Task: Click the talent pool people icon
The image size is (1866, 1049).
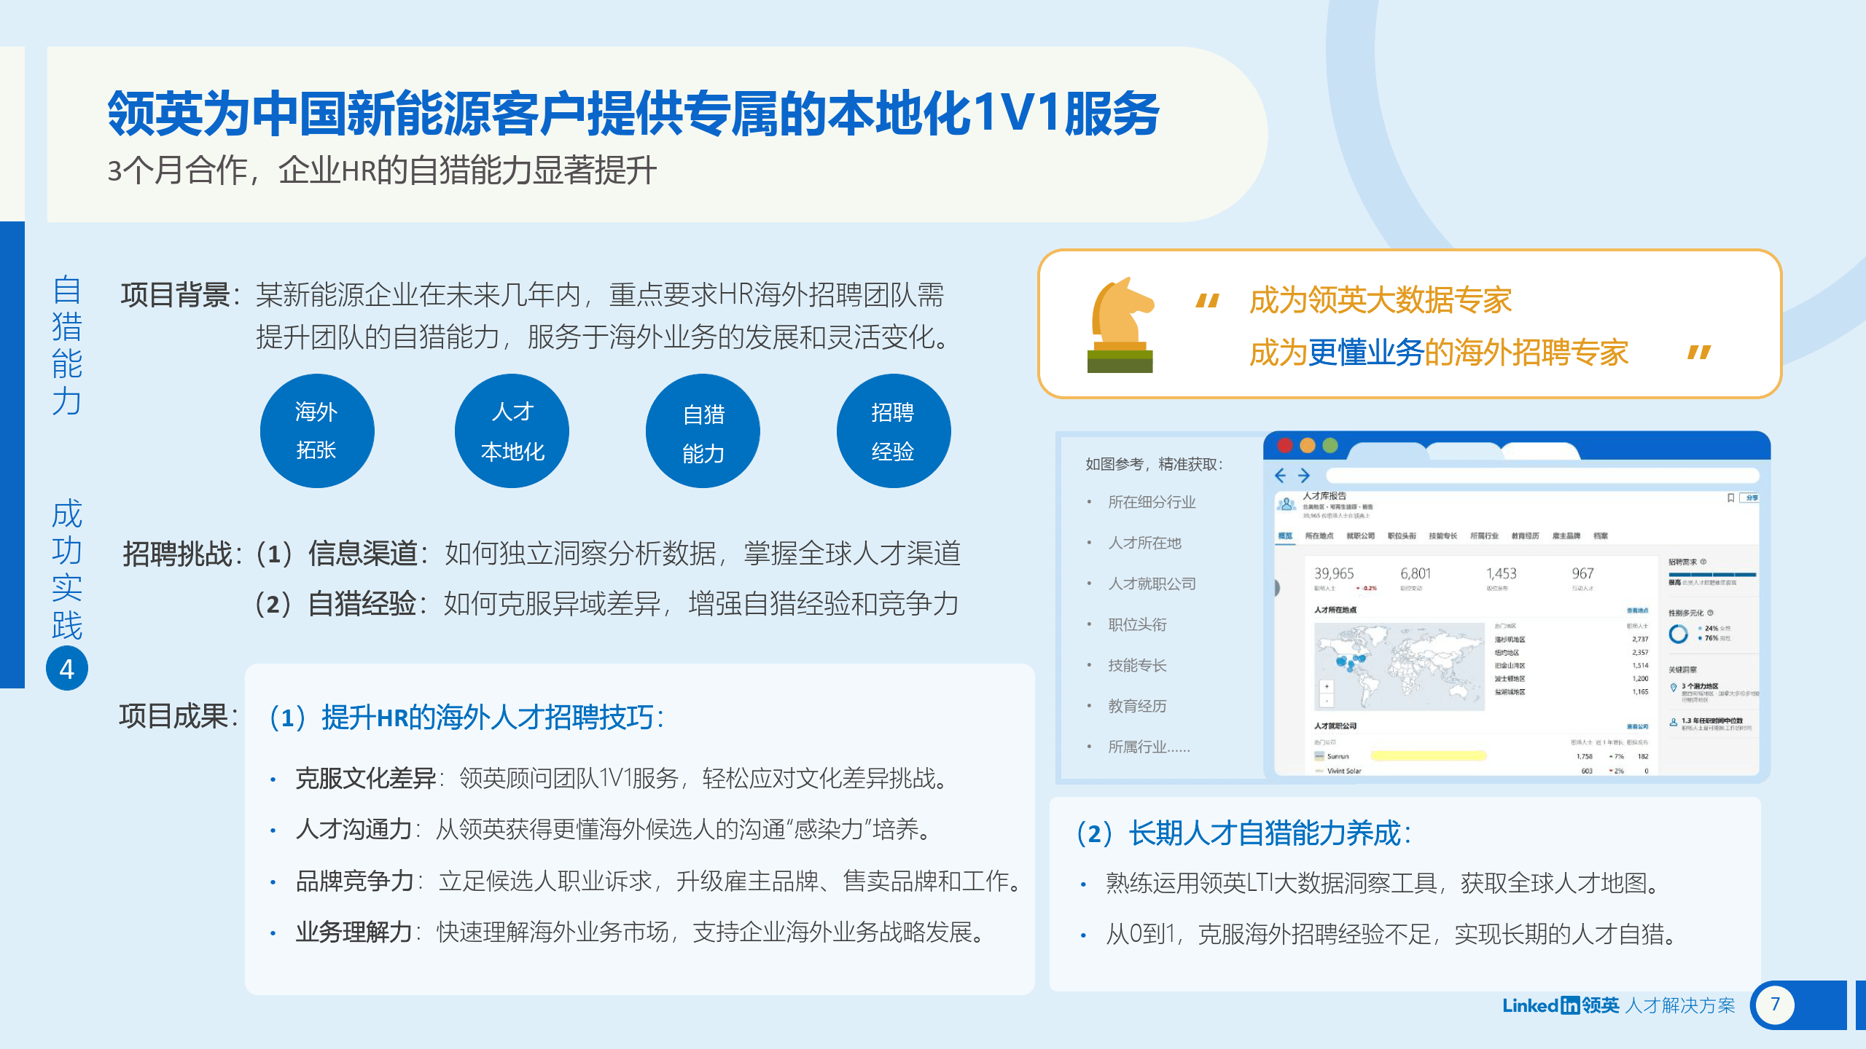Action: (1287, 504)
